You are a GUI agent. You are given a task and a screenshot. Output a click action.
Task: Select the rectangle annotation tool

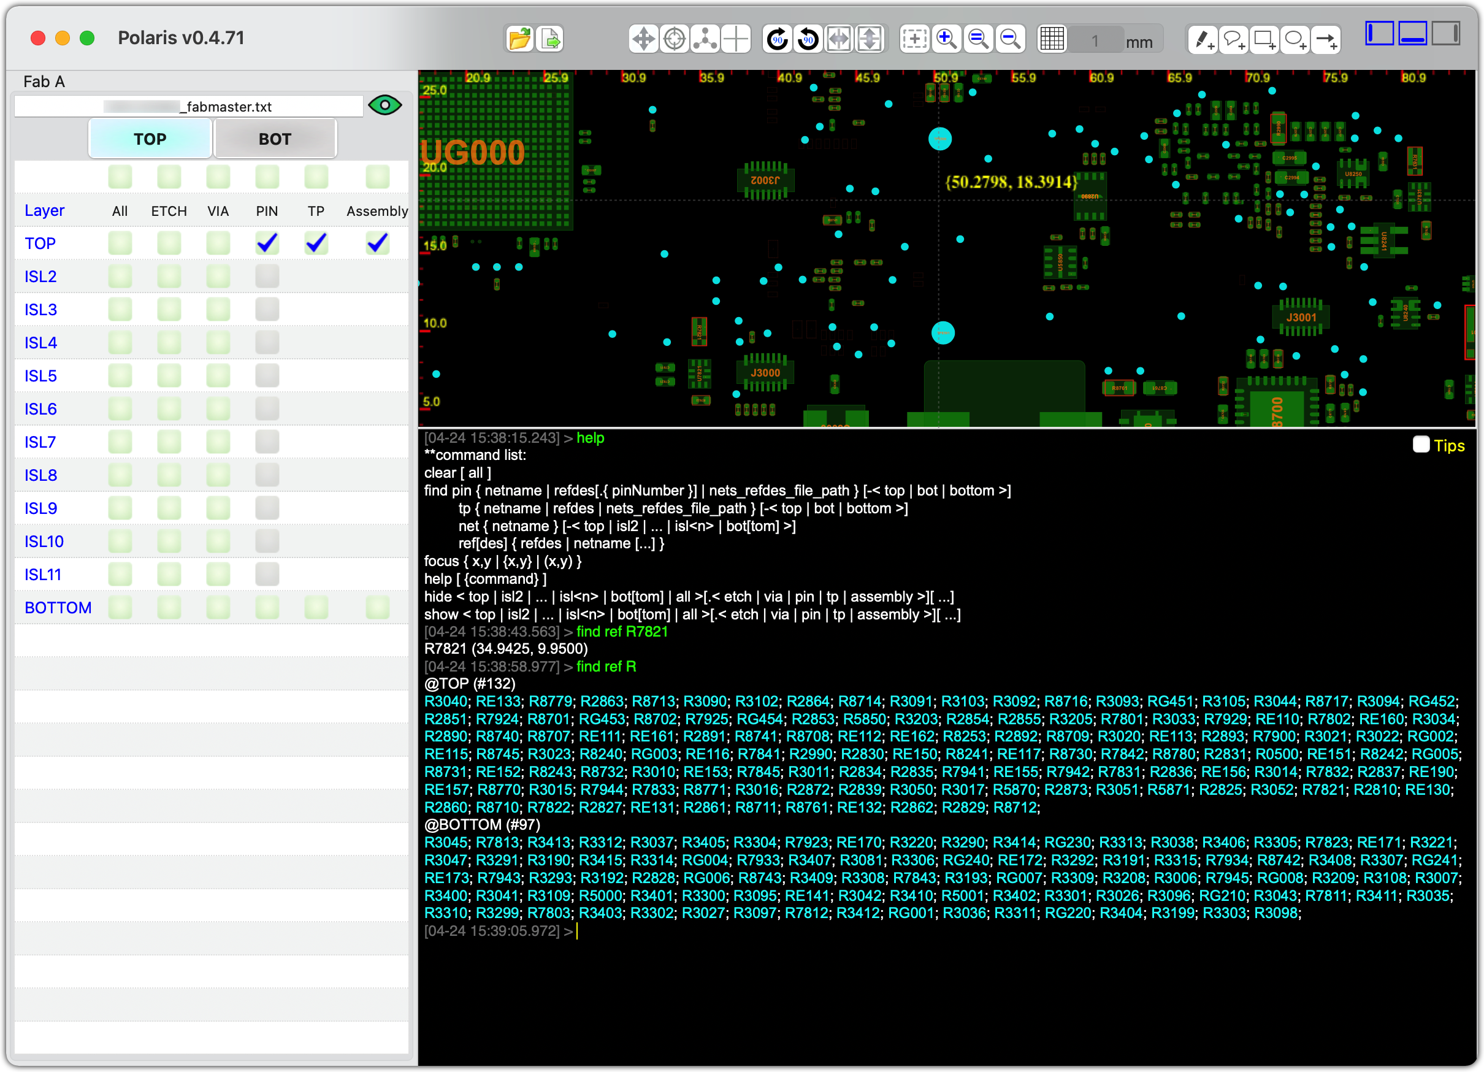tap(1264, 40)
